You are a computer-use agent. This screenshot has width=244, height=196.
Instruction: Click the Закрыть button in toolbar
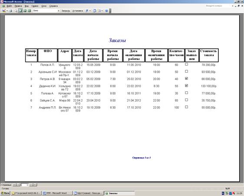point(66,11)
